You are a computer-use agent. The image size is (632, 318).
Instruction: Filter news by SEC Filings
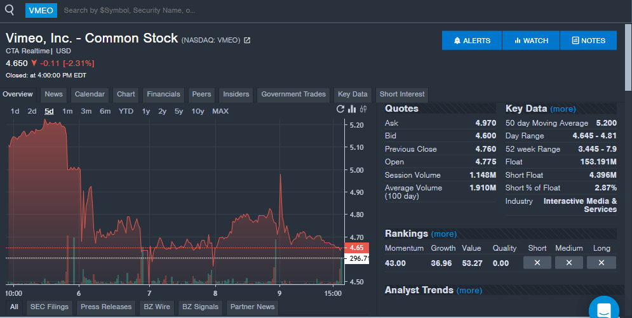[49, 307]
